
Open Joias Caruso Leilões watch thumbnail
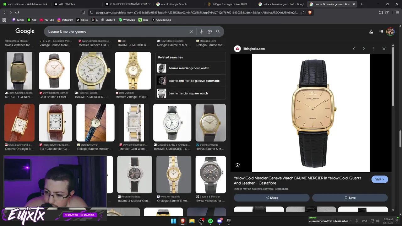pyautogui.click(x=19, y=71)
